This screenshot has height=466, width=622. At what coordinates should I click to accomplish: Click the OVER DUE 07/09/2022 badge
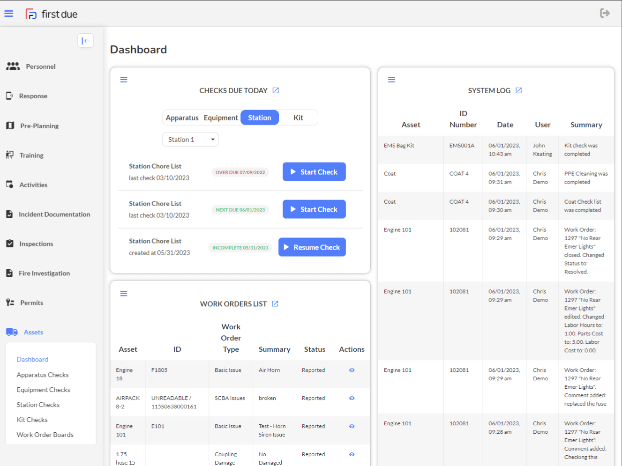[x=240, y=172]
